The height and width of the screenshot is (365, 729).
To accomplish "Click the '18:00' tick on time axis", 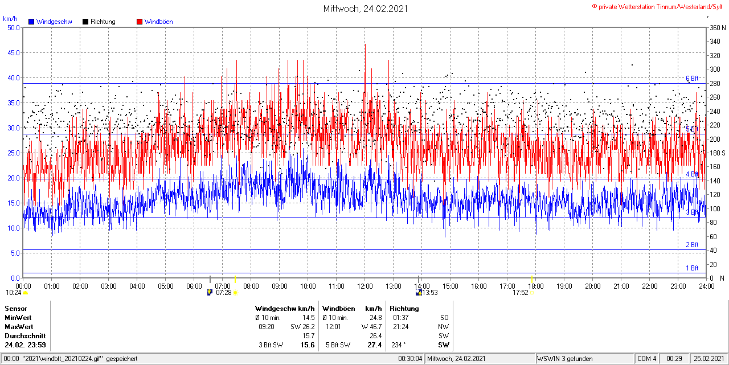I will [536, 286].
